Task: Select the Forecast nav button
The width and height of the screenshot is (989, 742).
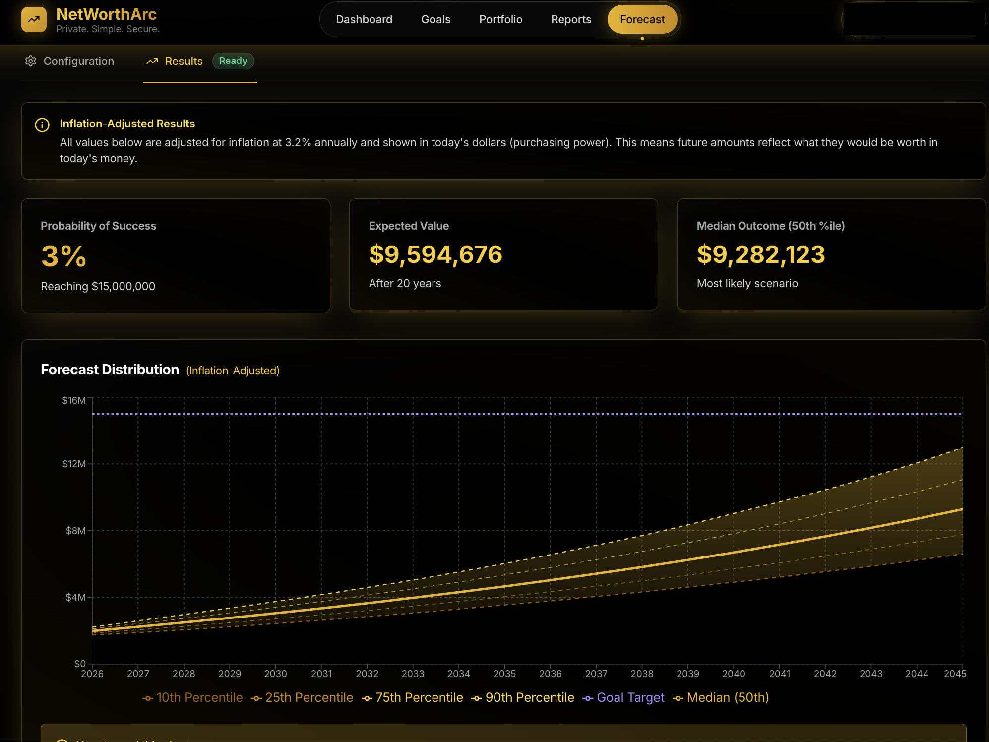Action: click(642, 19)
